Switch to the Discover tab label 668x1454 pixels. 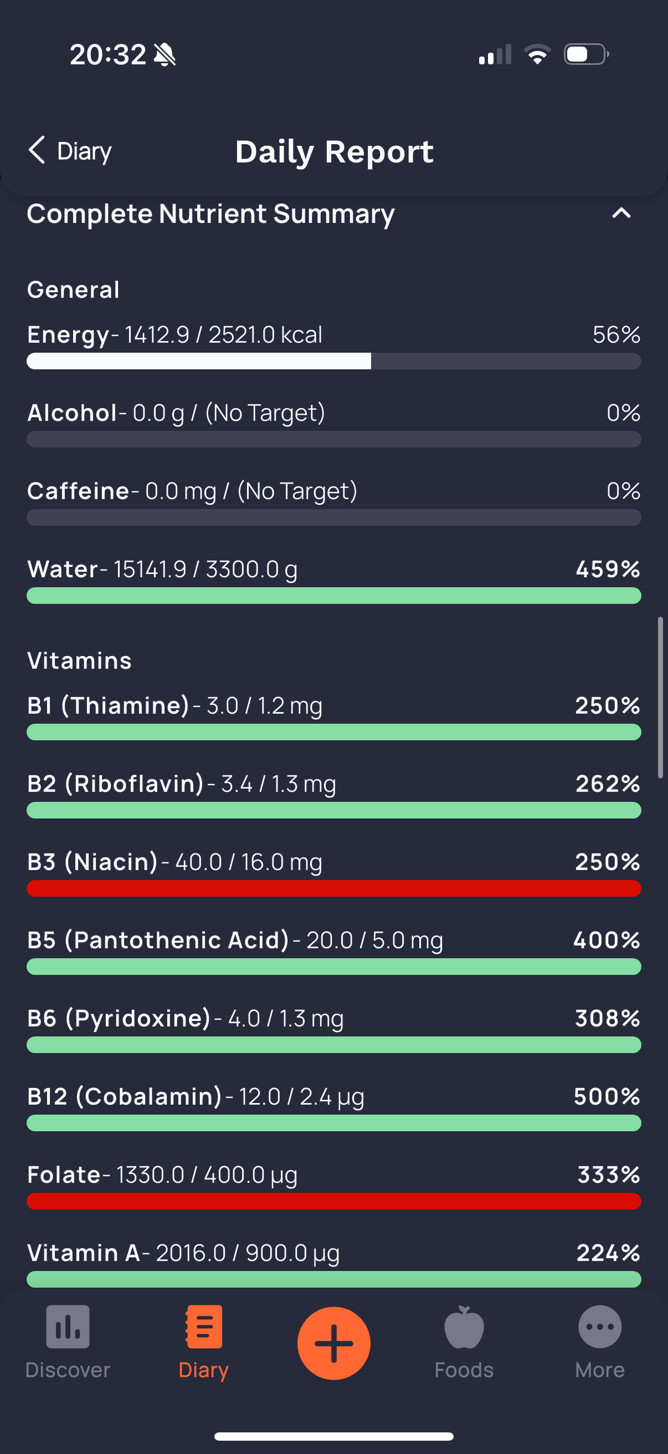point(68,1370)
